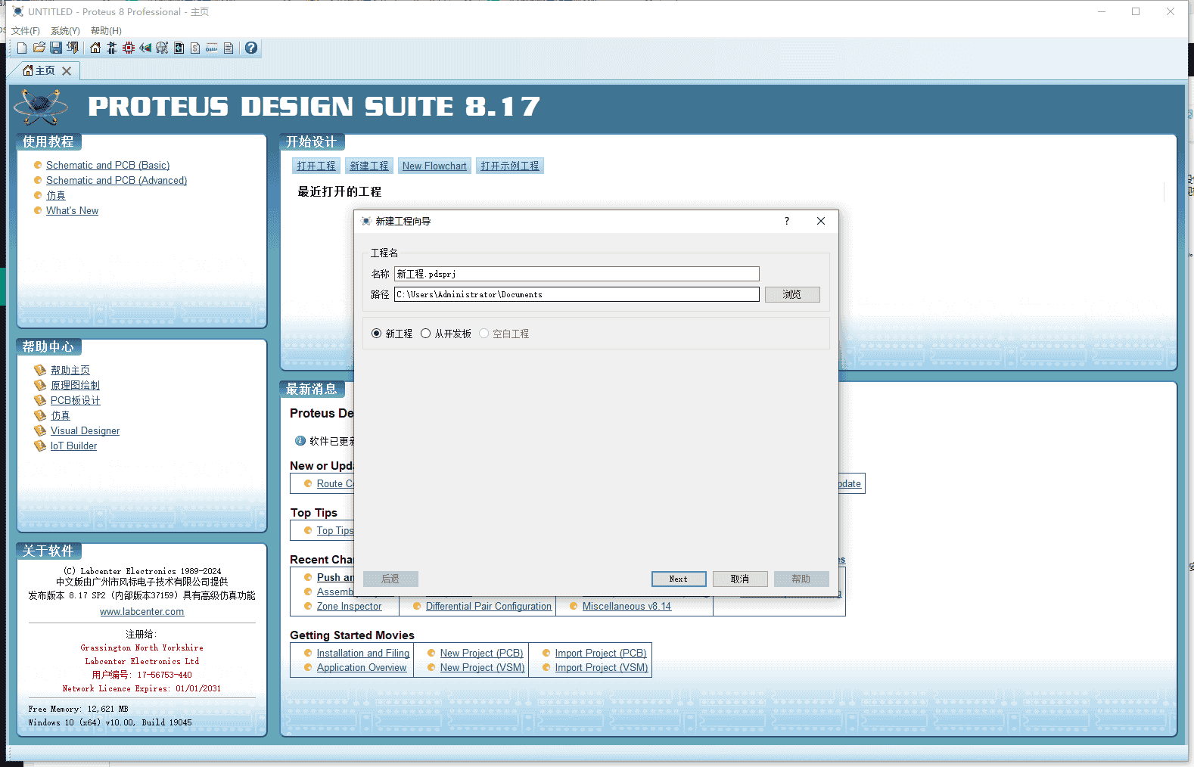Click the info icon beside 软件已更新
Image resolution: width=1194 pixels, height=767 pixels.
[300, 440]
